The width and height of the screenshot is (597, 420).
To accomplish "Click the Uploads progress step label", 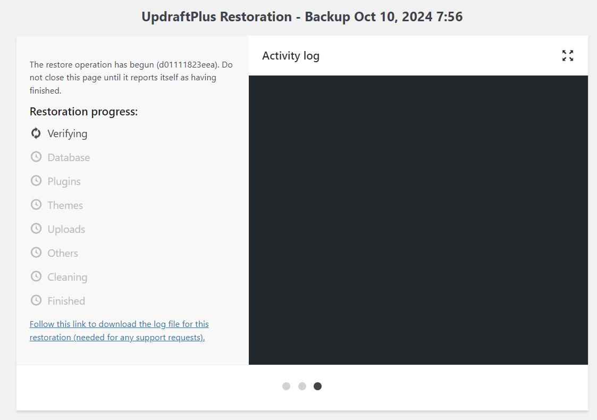I will click(x=66, y=229).
